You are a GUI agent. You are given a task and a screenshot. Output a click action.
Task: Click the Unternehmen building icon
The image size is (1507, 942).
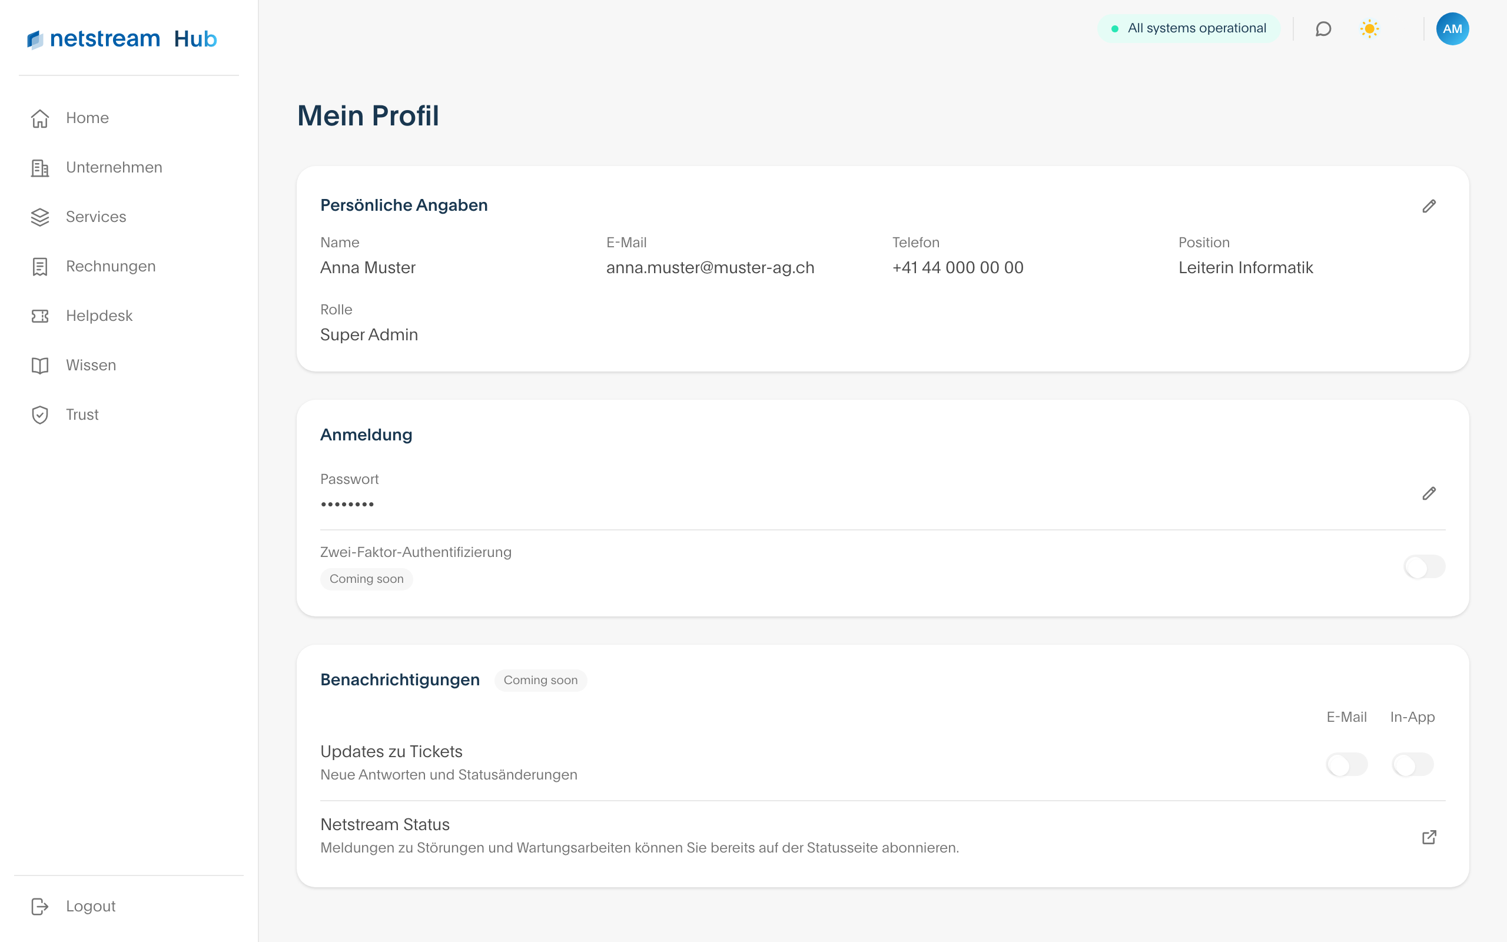(x=40, y=168)
